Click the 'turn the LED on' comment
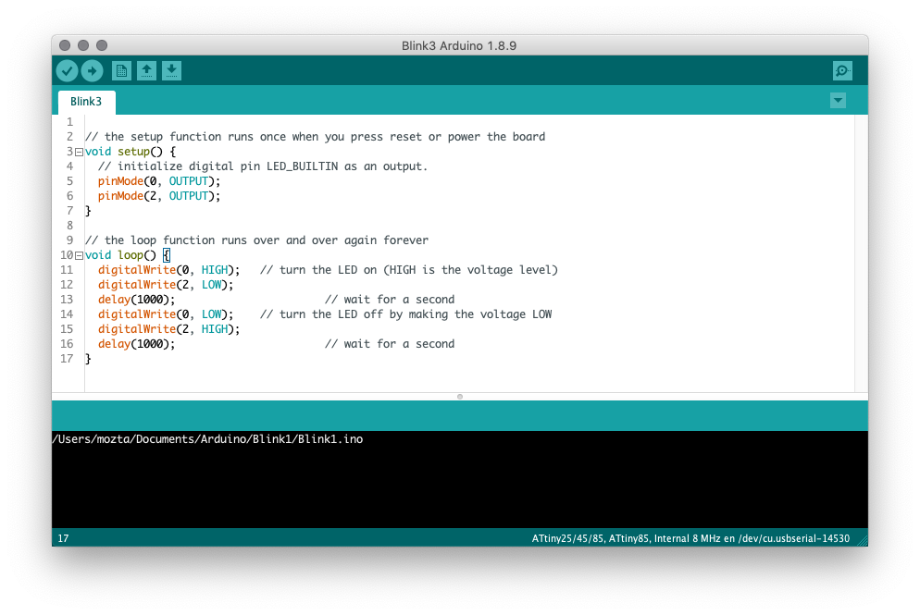This screenshot has width=920, height=615. pyautogui.click(x=409, y=270)
